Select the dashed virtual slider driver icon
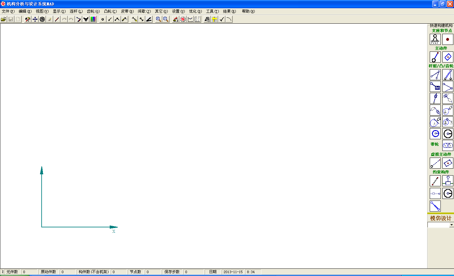This screenshot has height=276, width=454. pyautogui.click(x=448, y=163)
